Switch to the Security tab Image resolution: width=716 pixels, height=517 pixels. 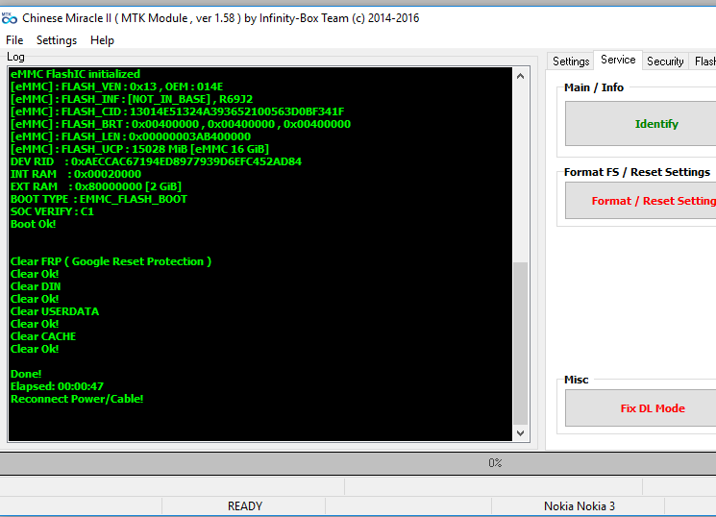[x=665, y=62]
